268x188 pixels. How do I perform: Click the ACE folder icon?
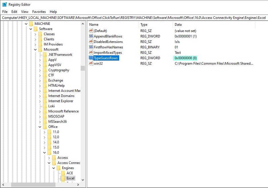(63, 173)
